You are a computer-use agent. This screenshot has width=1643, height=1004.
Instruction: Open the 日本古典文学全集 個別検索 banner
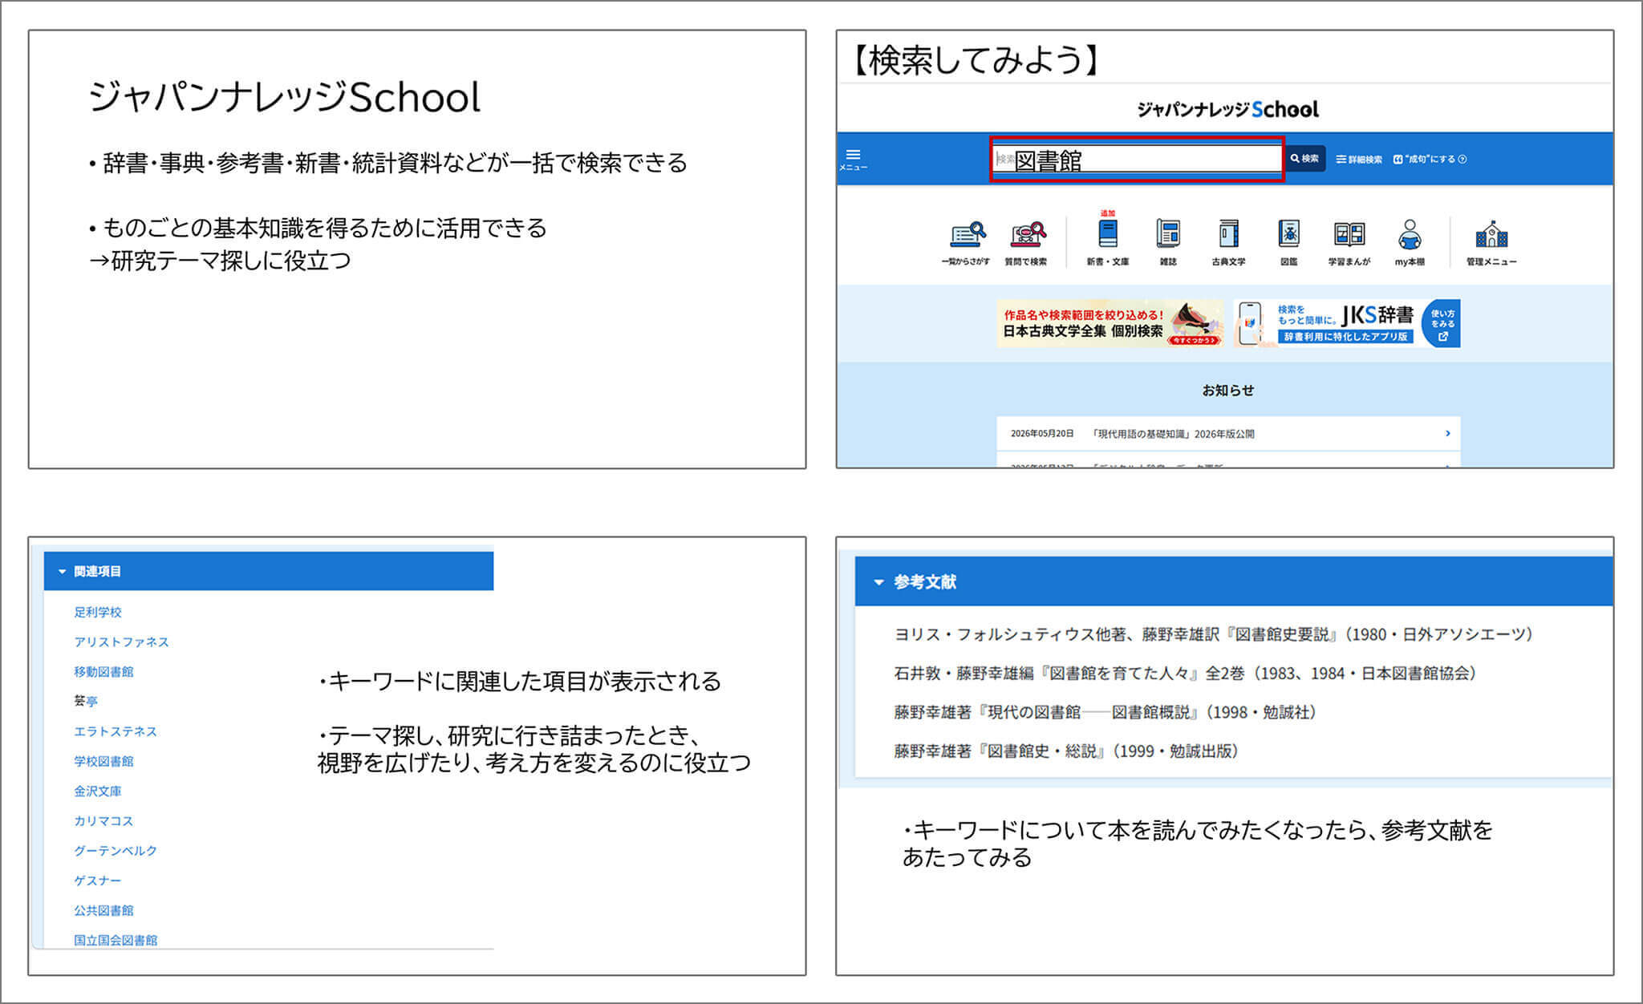1110,323
